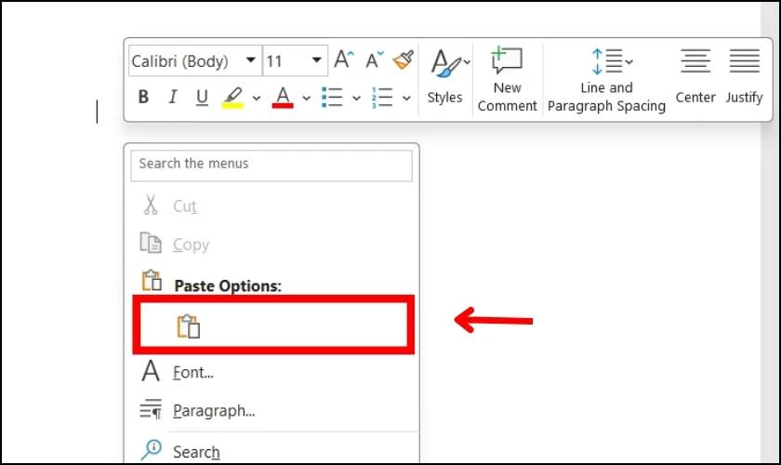Open Line and Paragraph Spacing options
Screen dimensions: 781x465
(606, 80)
